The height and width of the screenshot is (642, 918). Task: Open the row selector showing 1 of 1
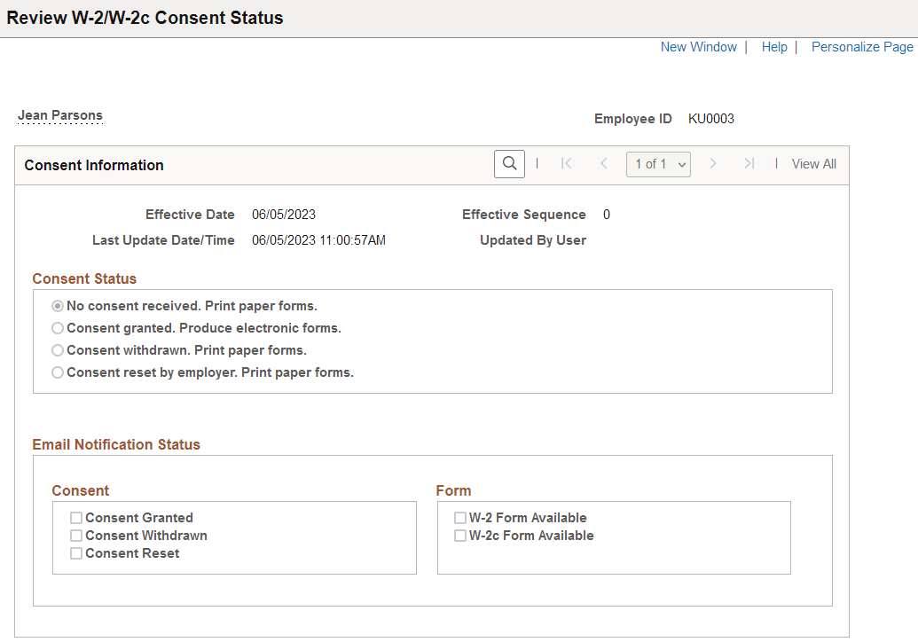(x=658, y=163)
